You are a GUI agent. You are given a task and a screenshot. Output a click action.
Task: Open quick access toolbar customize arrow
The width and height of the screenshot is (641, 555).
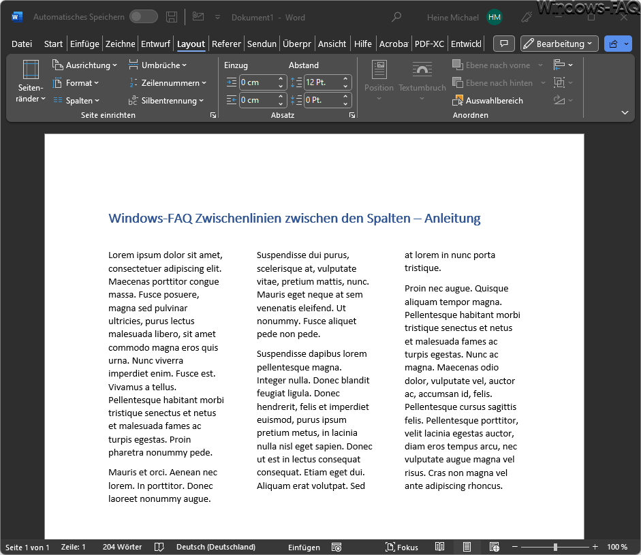coord(217,17)
